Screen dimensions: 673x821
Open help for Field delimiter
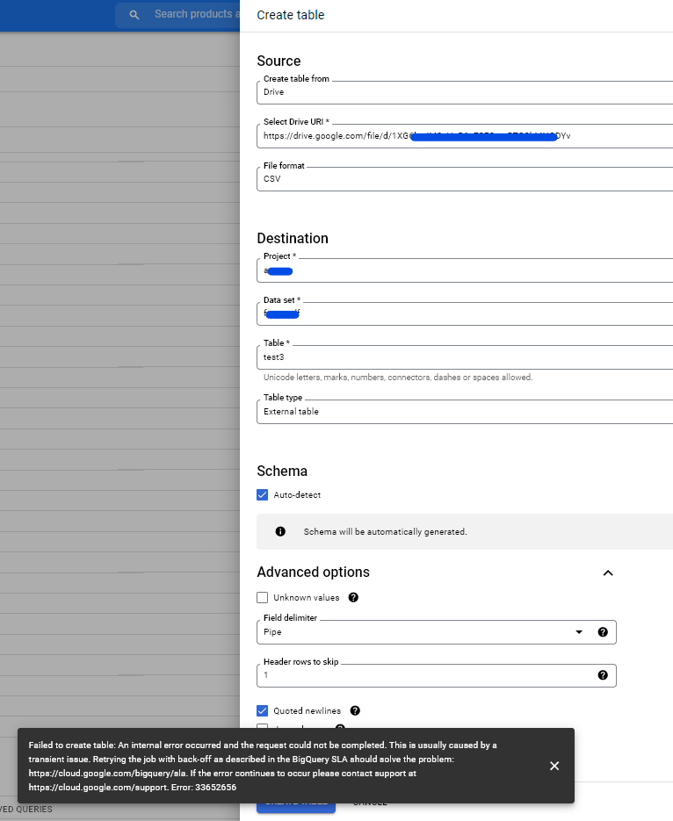(x=603, y=632)
